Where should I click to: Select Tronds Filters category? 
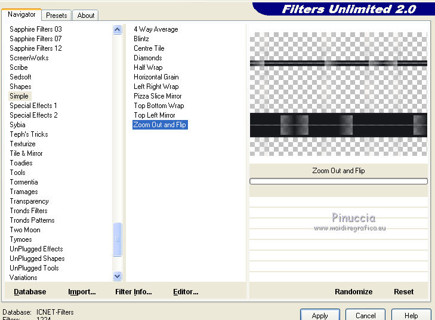pyautogui.click(x=29, y=211)
